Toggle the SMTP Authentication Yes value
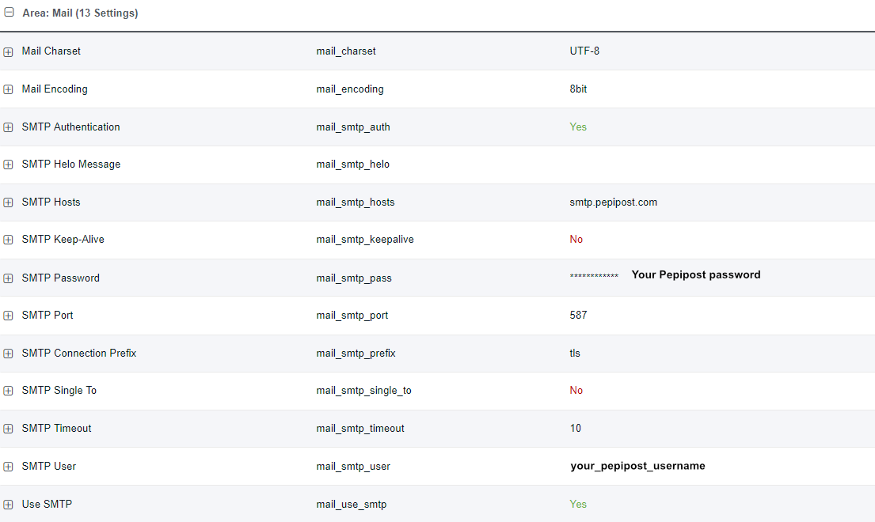875x522 pixels. click(578, 127)
